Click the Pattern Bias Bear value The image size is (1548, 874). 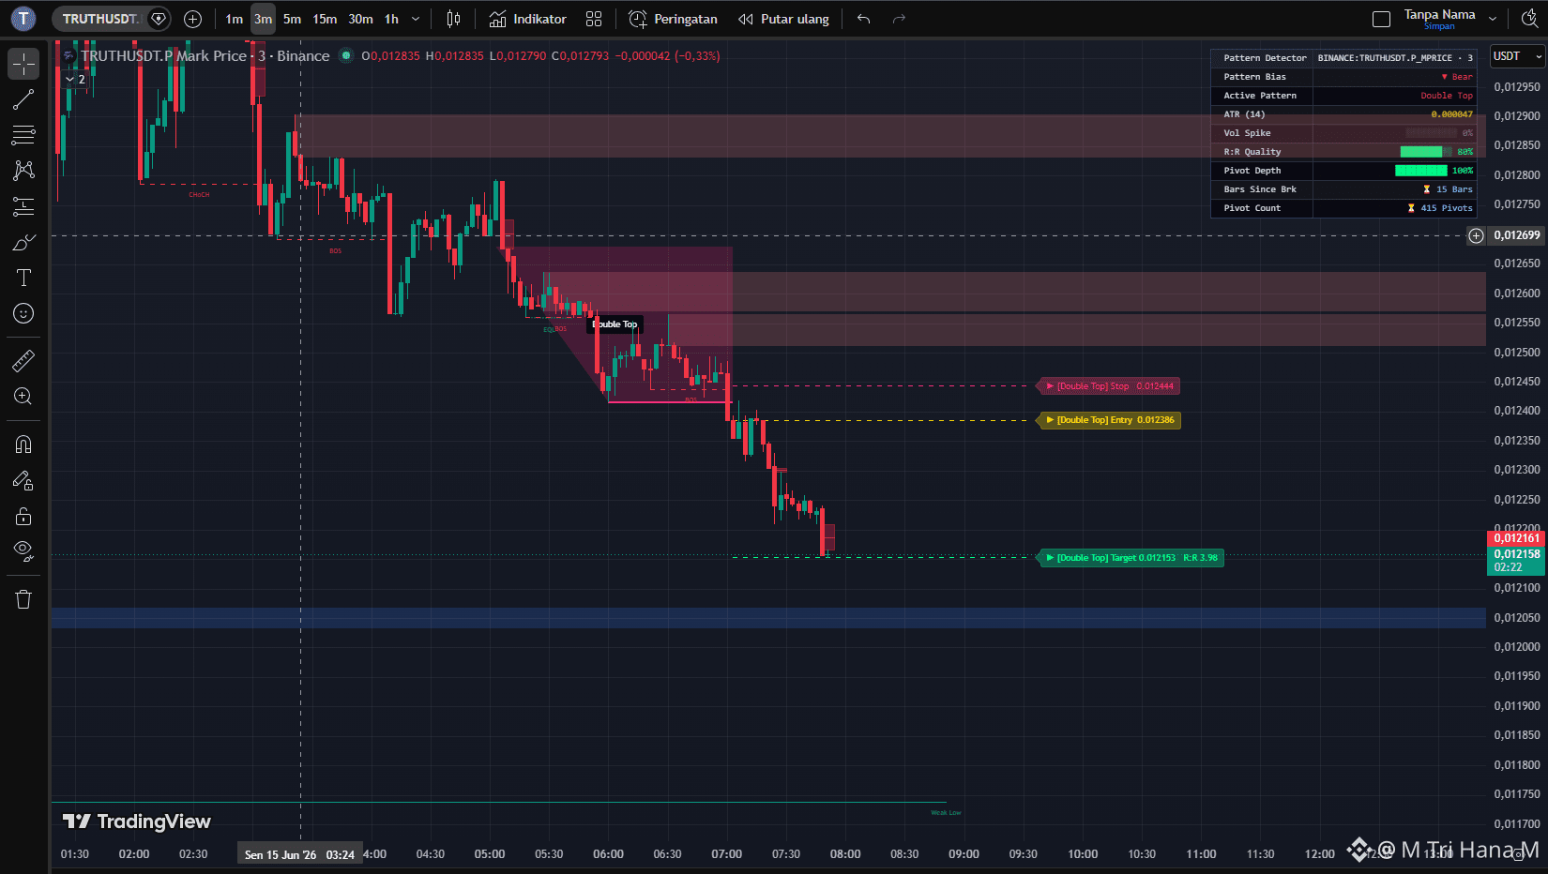click(1457, 77)
